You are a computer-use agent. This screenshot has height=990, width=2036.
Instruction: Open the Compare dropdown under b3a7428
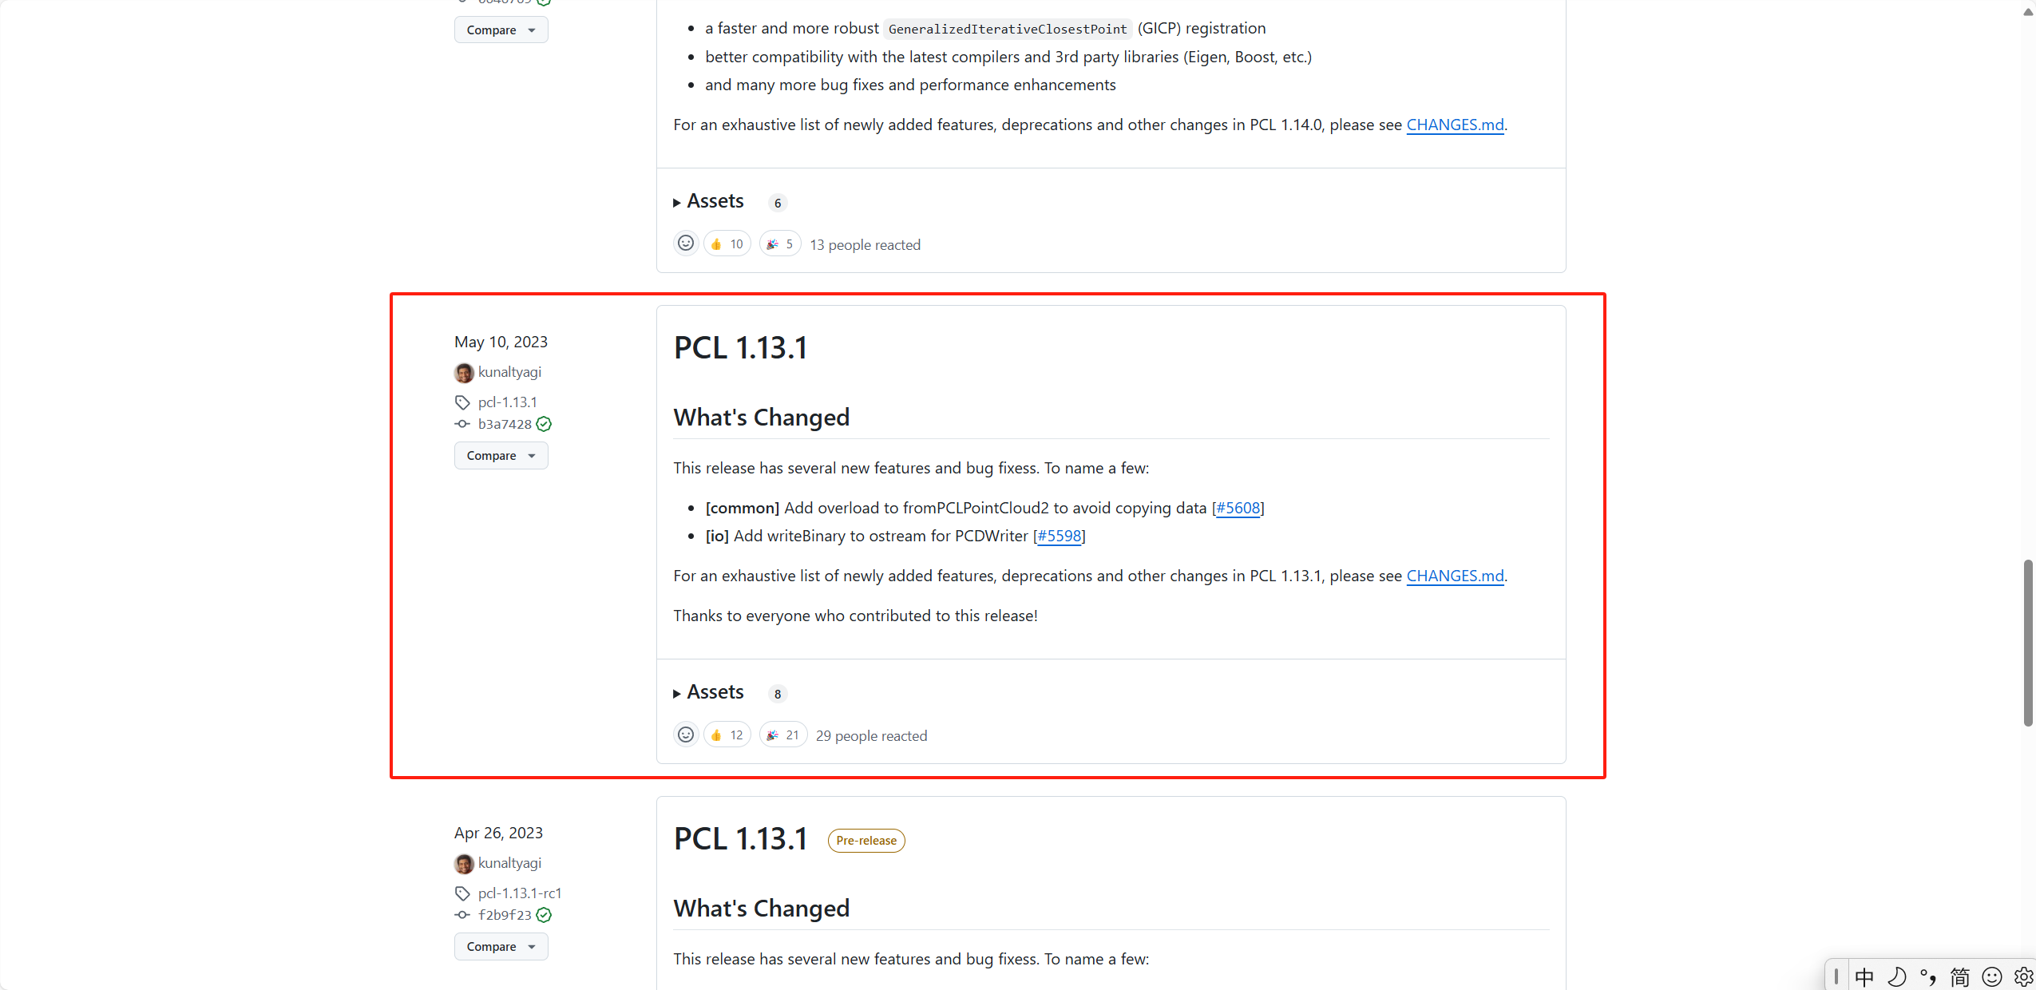click(501, 455)
